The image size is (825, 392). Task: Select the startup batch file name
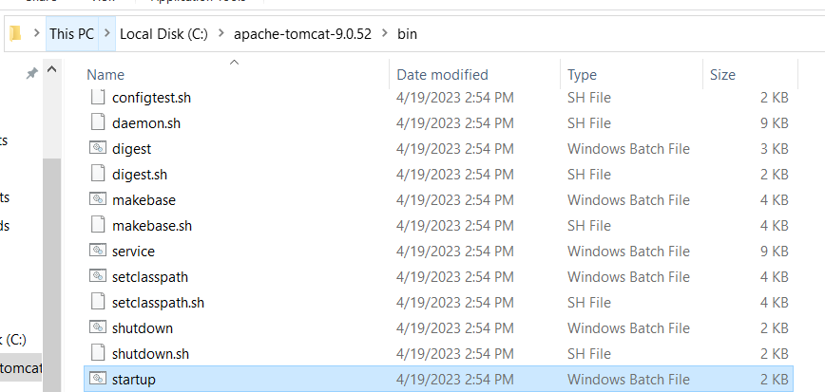(134, 380)
